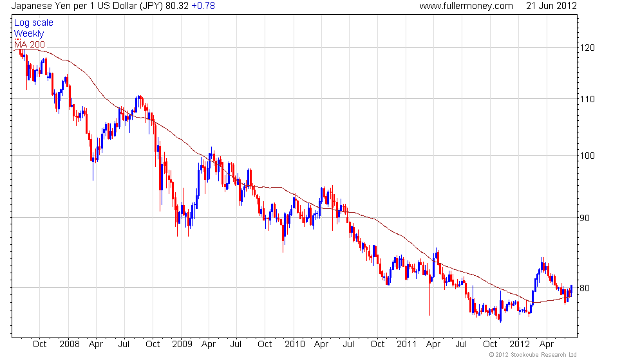Click the 120 price axis label
This screenshot has height=360, width=631.
[587, 48]
